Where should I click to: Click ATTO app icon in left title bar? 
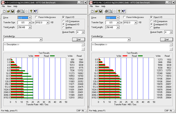[3, 2]
